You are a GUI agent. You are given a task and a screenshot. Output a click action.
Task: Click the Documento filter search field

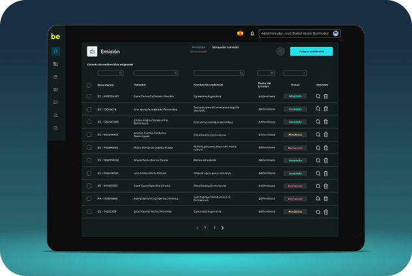[110, 73]
